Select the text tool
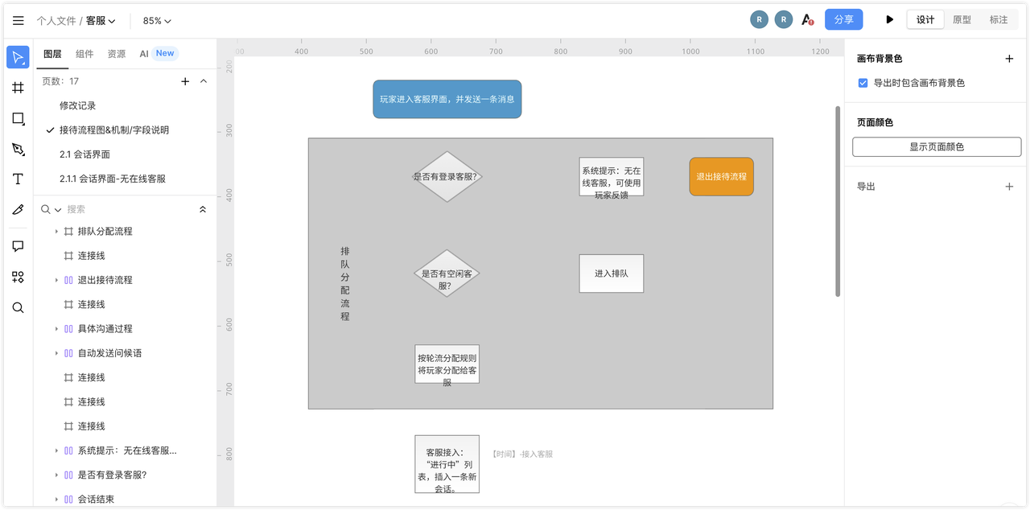This screenshot has height=510, width=1030. click(18, 179)
